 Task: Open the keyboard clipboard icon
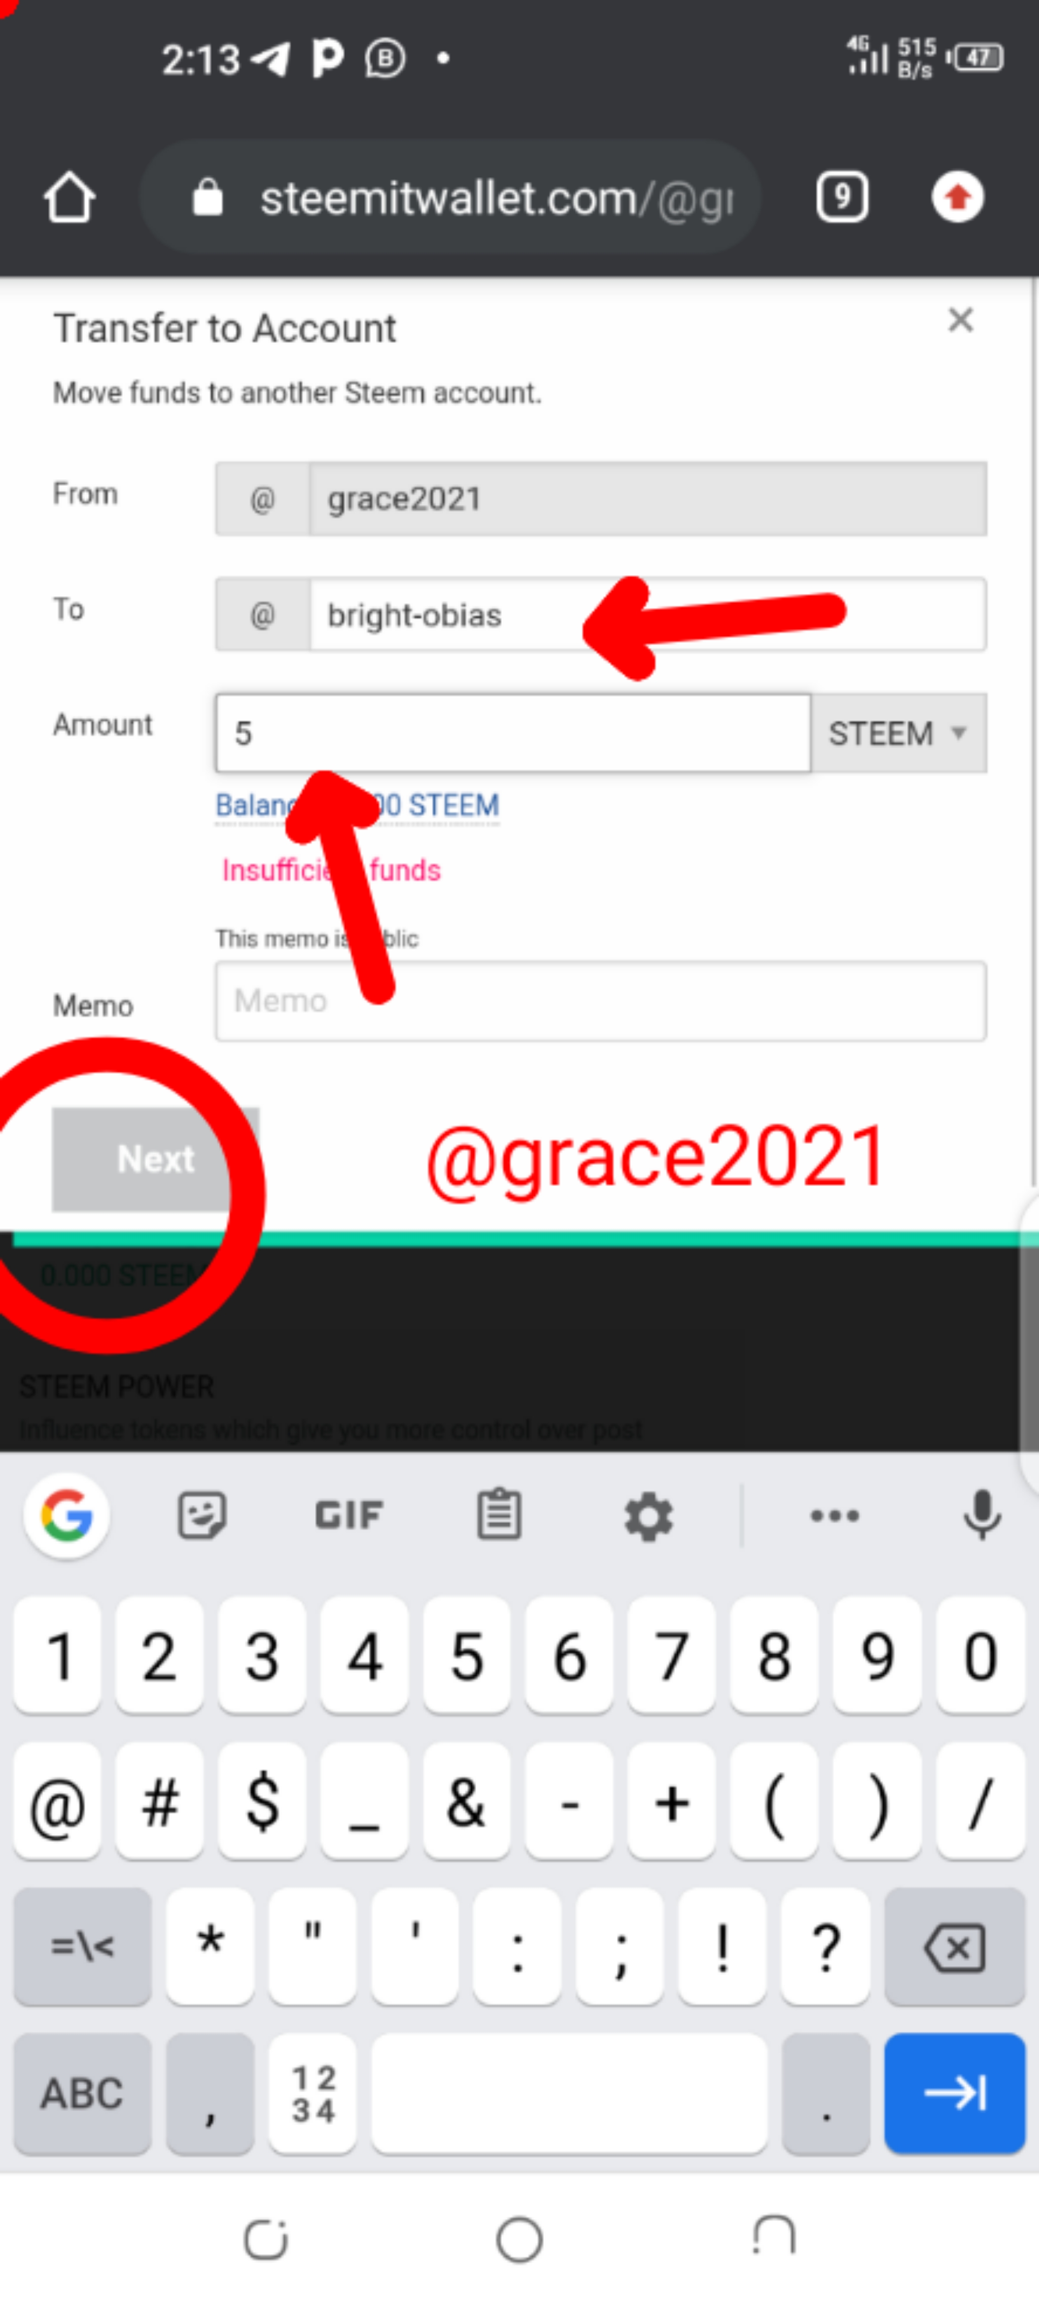pos(499,1516)
